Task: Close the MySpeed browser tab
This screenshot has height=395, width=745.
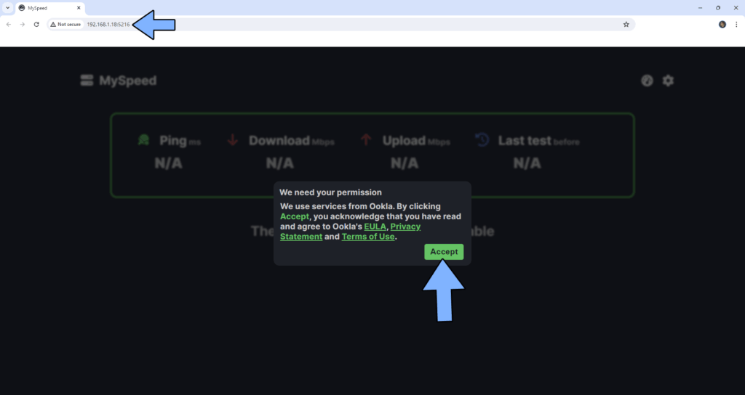Action: (x=79, y=8)
